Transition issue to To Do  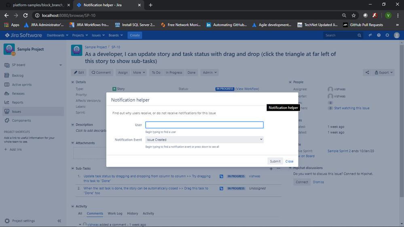pyautogui.click(x=156, y=73)
